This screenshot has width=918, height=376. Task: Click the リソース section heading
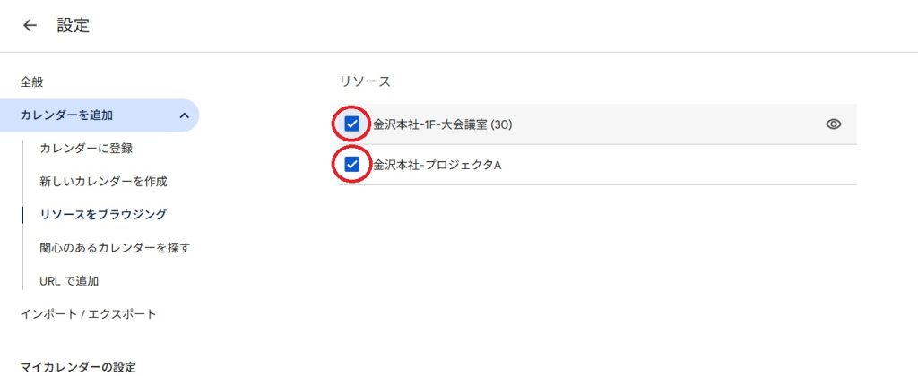(365, 81)
